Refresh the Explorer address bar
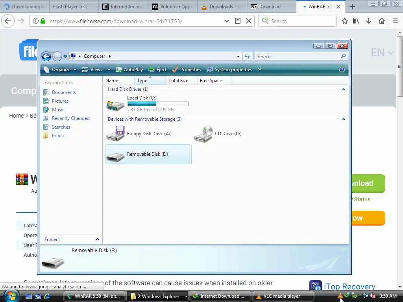403x302 pixels. [247, 57]
